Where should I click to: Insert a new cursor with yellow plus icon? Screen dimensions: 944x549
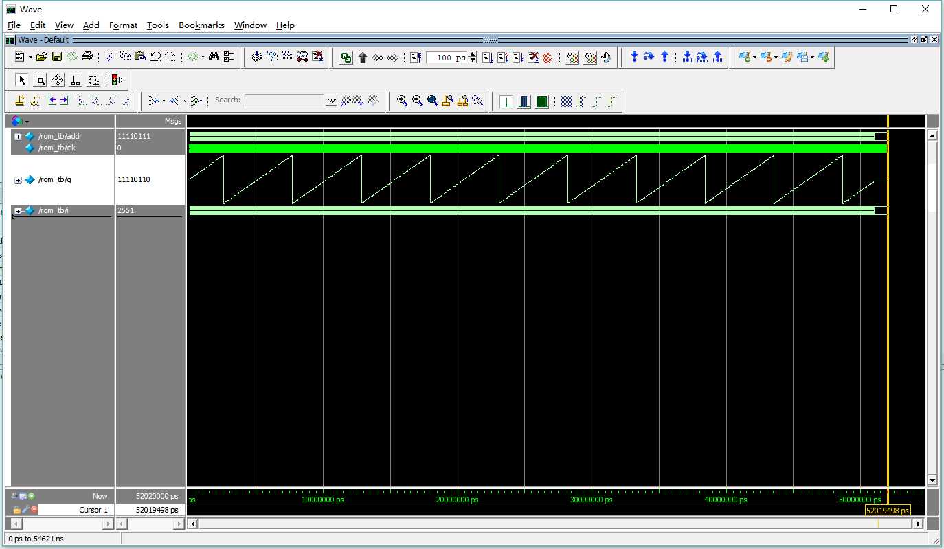tap(20, 100)
